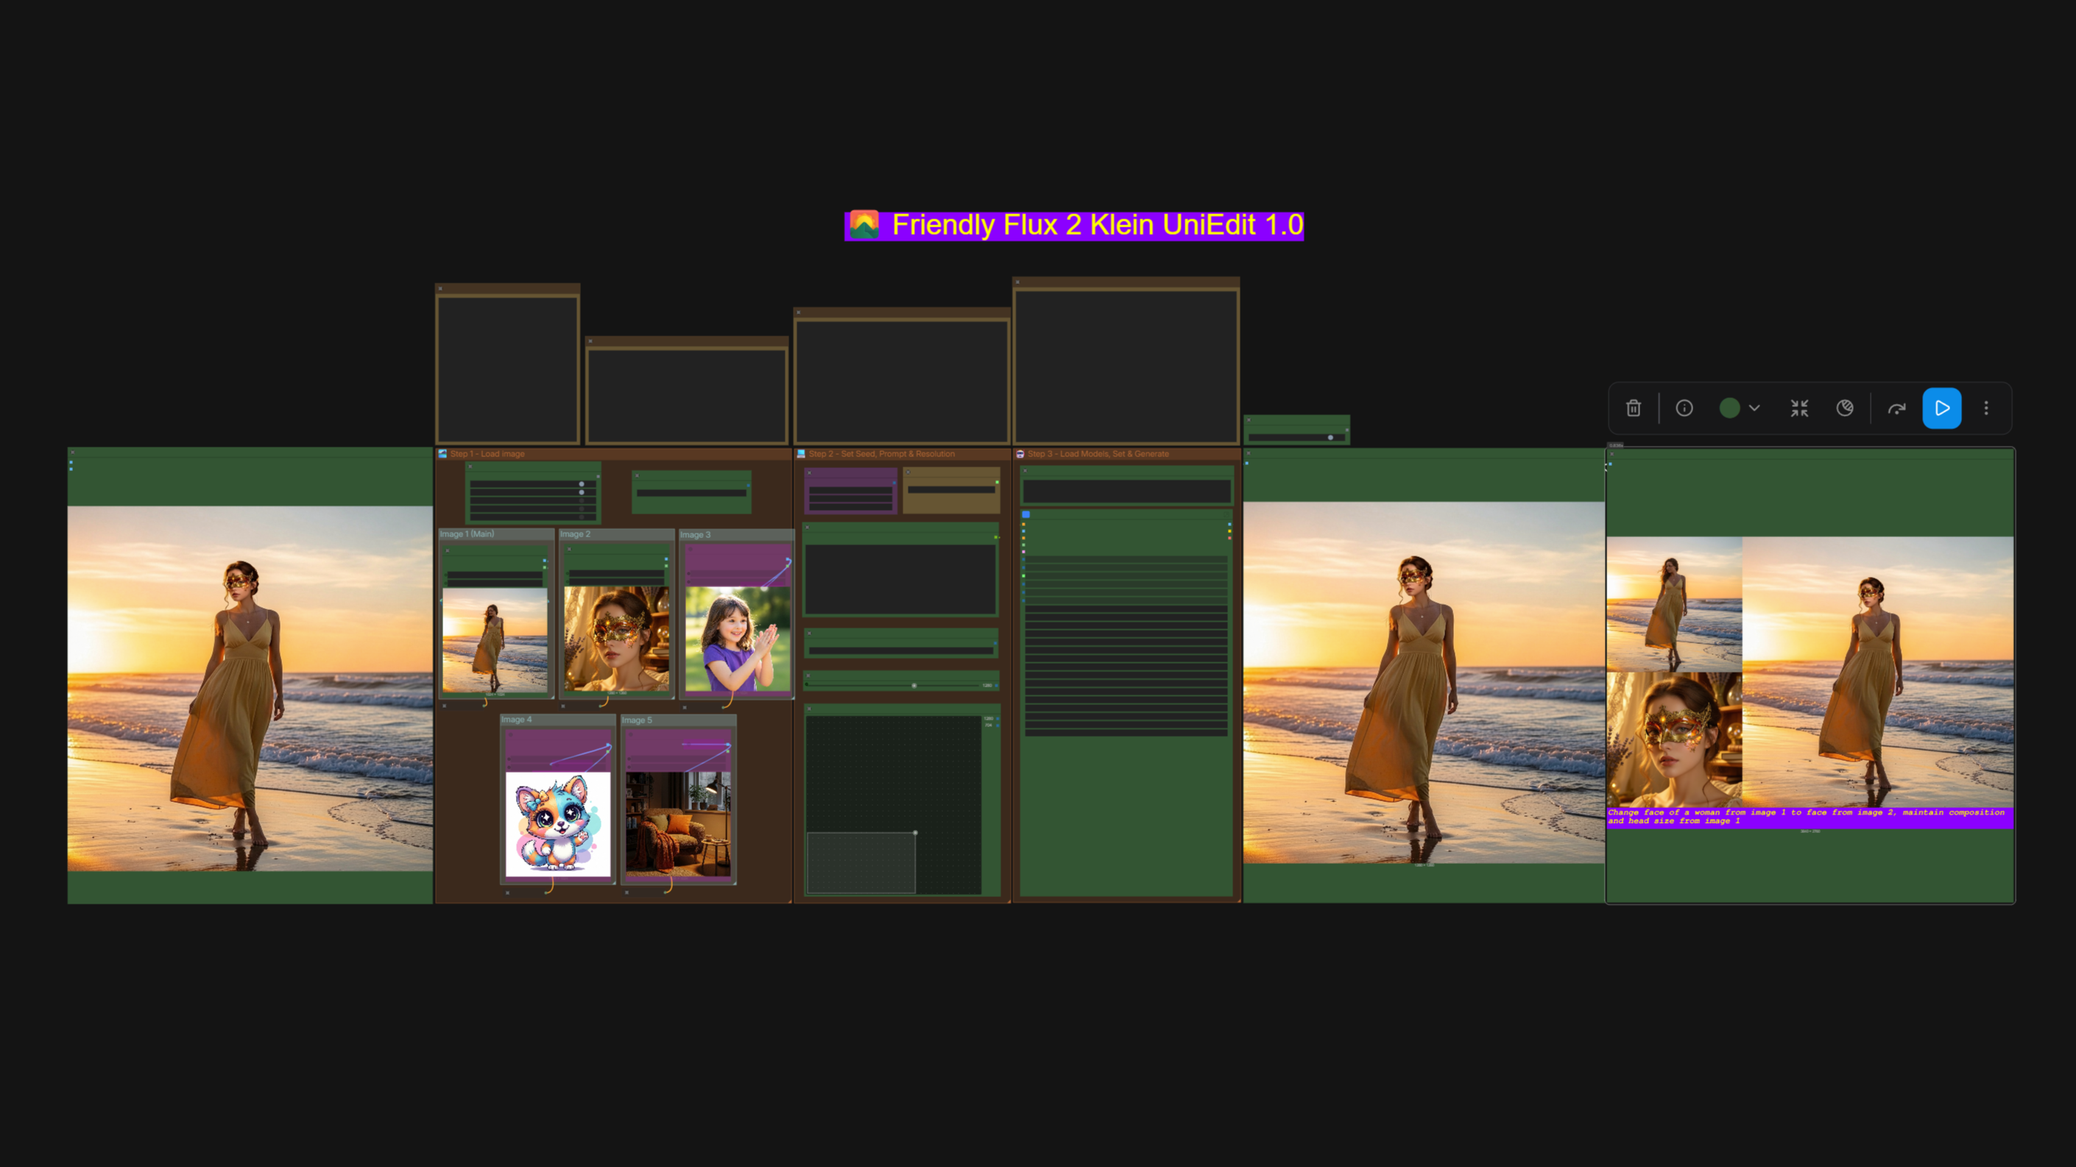Click the Image 4 group label

click(517, 720)
